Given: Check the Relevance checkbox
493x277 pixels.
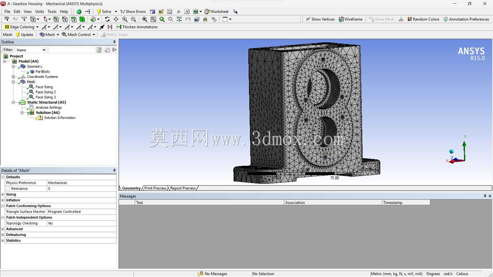Looking at the screenshot, I should (x=8, y=189).
